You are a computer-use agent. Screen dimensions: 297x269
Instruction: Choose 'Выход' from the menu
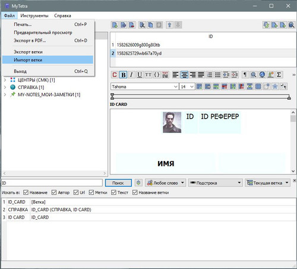(x=48, y=71)
